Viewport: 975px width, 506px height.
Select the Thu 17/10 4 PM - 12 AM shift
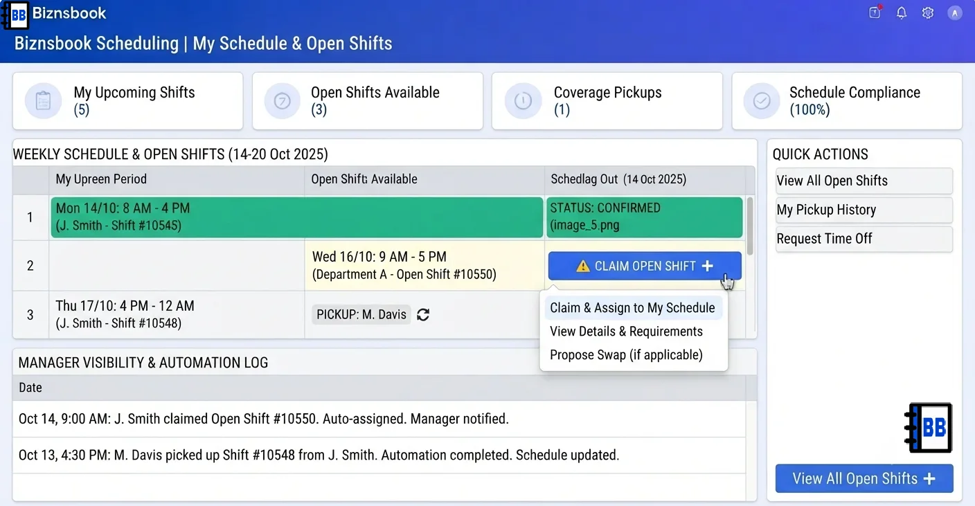tap(177, 314)
